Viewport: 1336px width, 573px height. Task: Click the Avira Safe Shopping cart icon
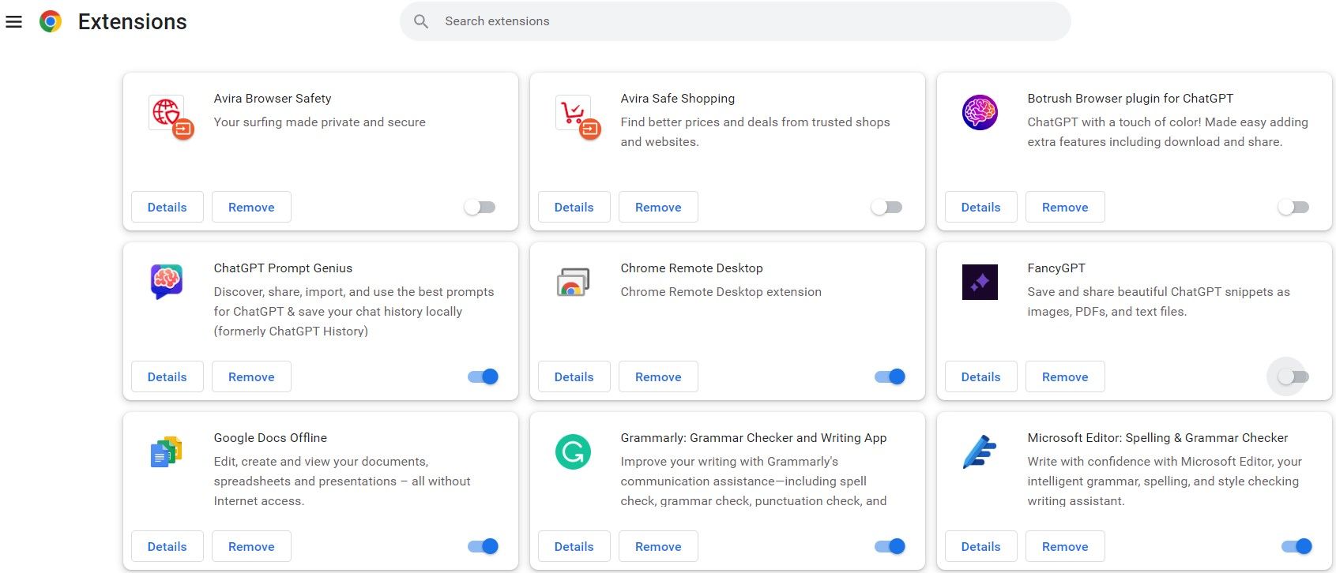coord(575,114)
